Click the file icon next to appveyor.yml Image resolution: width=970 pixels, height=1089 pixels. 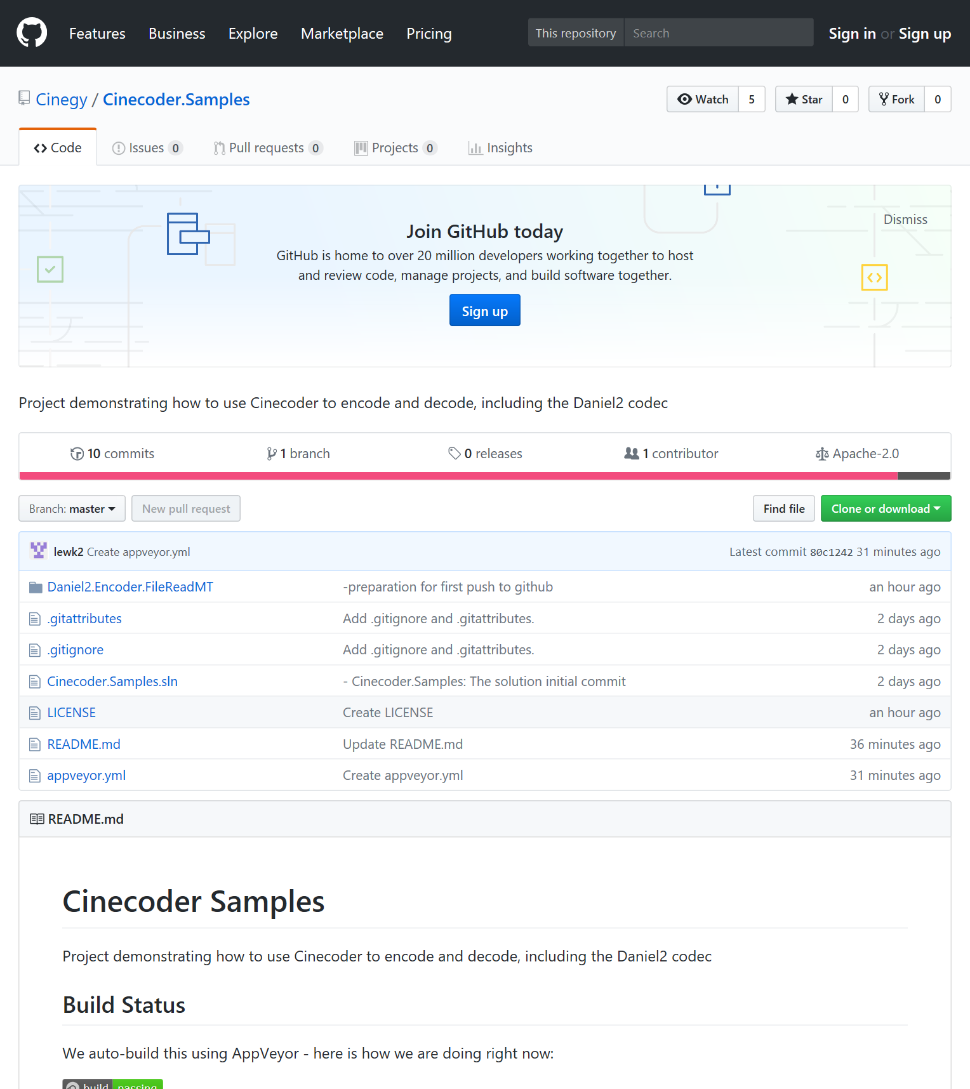35,775
